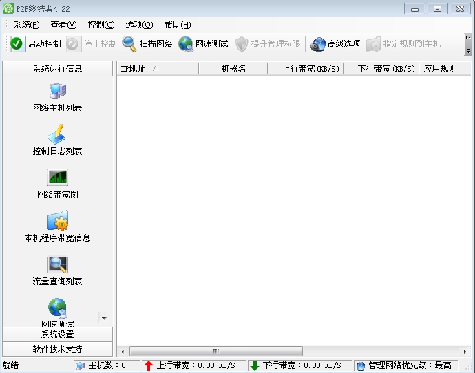This screenshot has width=475, height=373.
Task: Sort by Download Bandwidth (下行带宽) column header
Action: coord(381,69)
